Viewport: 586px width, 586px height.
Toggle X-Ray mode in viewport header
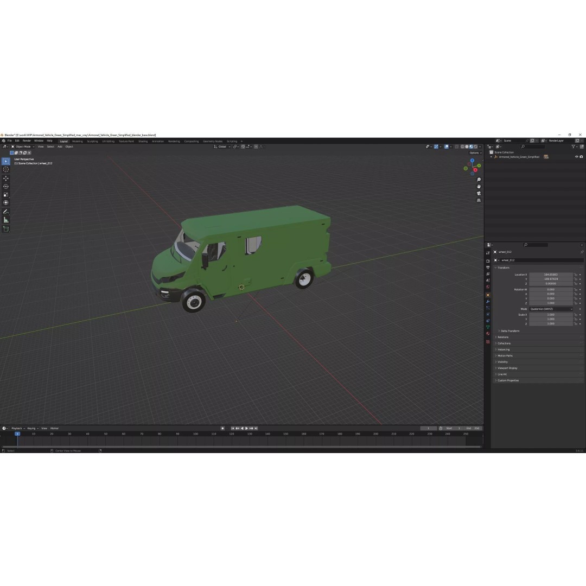point(456,147)
